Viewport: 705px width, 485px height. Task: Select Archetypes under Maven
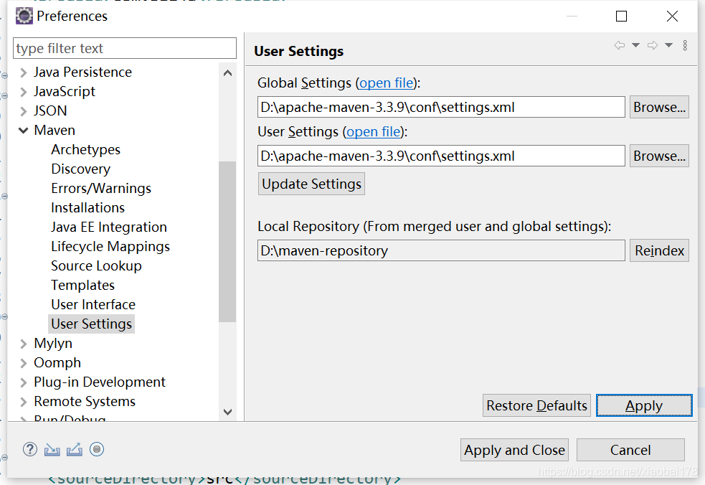[x=86, y=150]
